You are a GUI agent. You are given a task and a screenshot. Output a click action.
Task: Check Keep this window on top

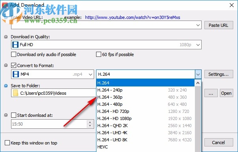pyautogui.click(x=7, y=143)
